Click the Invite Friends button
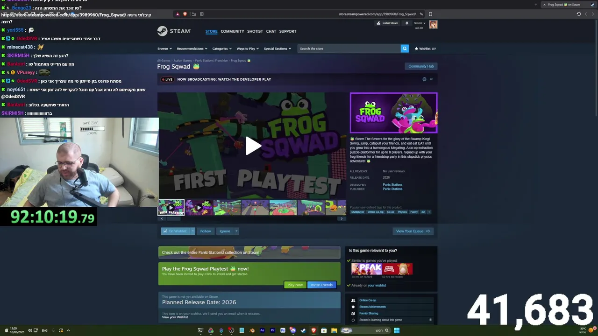 (321, 285)
